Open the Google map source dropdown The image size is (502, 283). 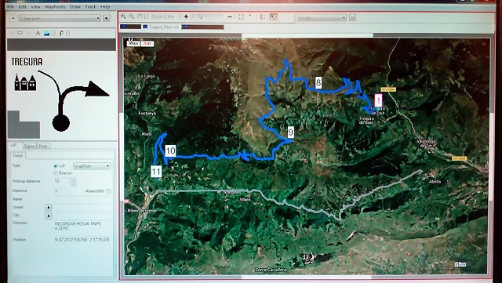[x=322, y=17]
